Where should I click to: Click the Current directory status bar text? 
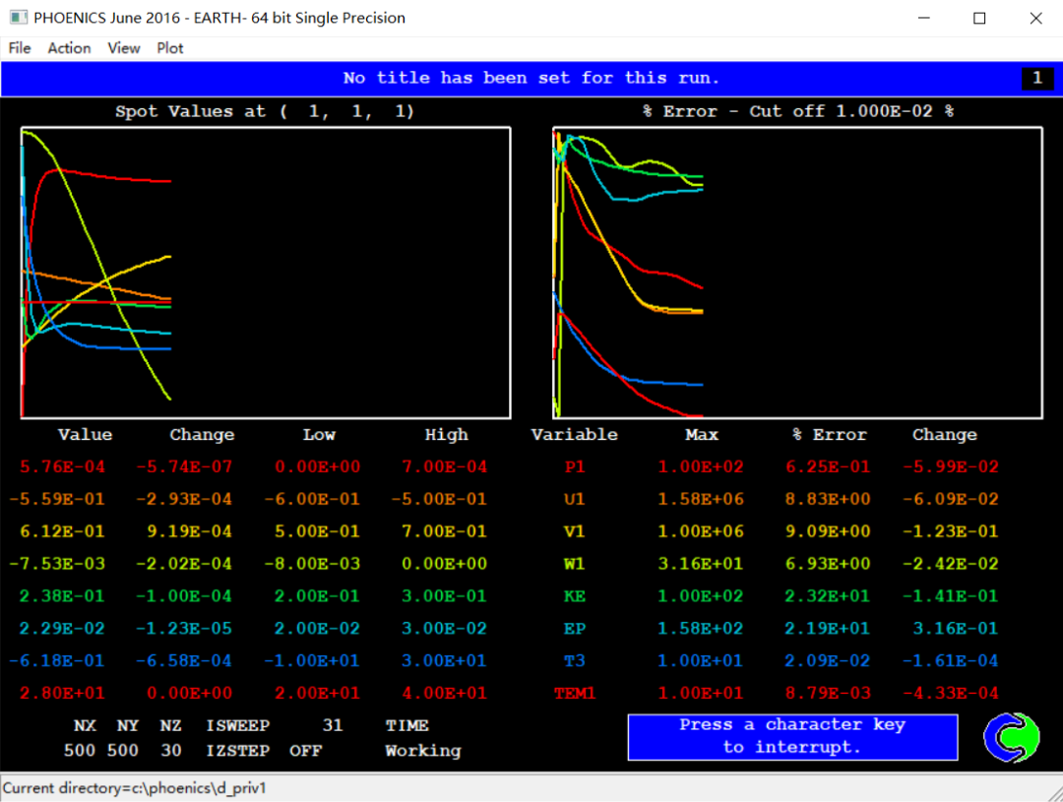134,788
